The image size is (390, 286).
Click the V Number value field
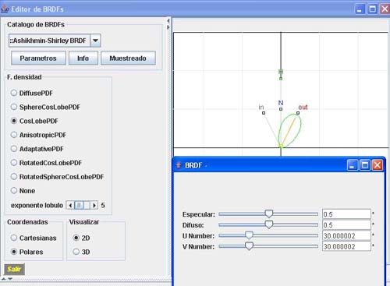point(346,246)
